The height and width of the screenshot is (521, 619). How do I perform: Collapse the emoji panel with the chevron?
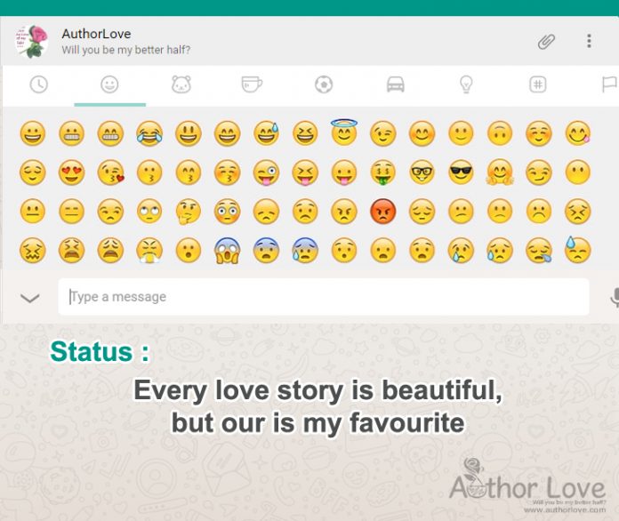tap(30, 298)
